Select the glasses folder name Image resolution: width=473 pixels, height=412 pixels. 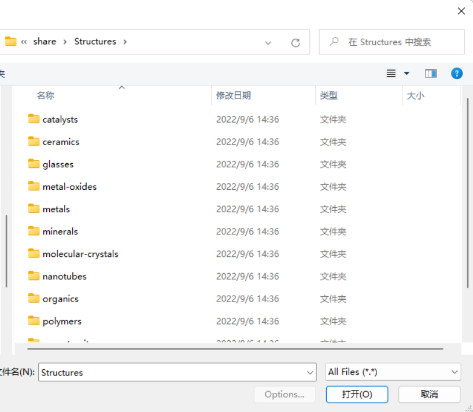coord(58,164)
